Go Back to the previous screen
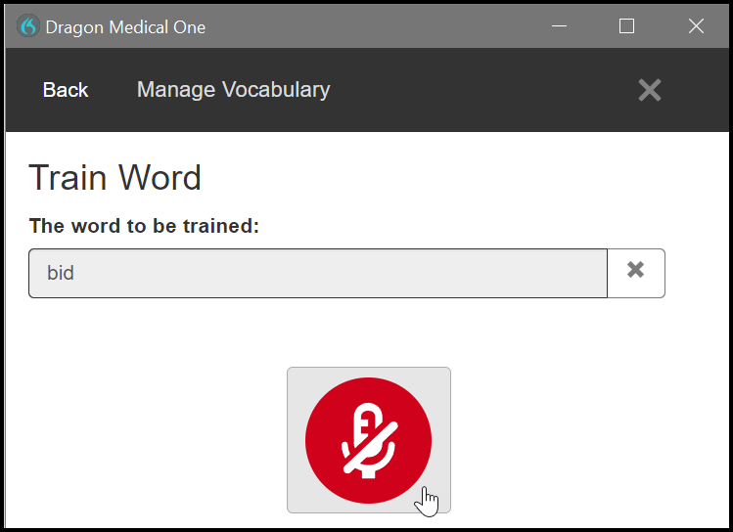The image size is (733, 532). [x=66, y=90]
